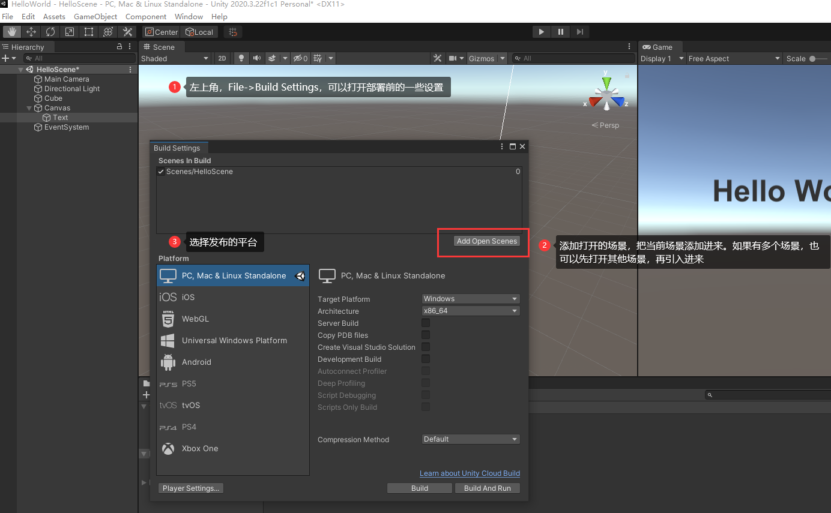This screenshot has height=513, width=831.
Task: Select EventSystem in Hierarchy
Action: tap(66, 127)
